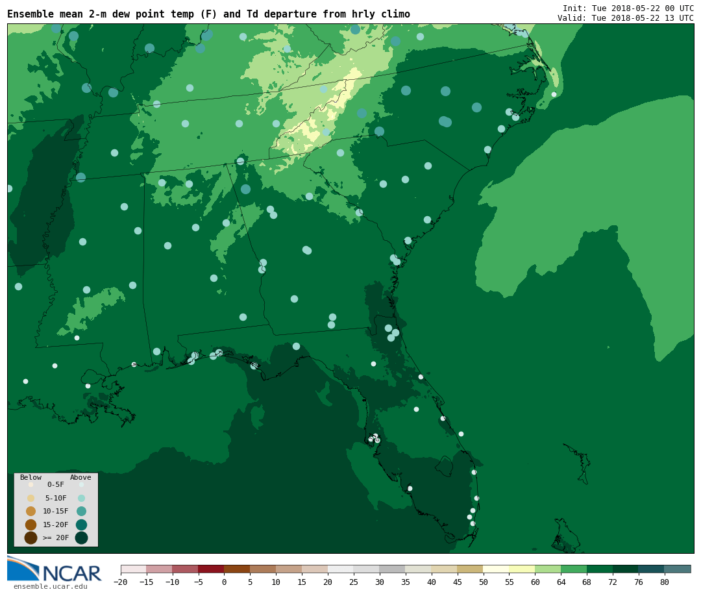
Task: Pick the -5 to 0 dark red swatch
Action: (x=212, y=569)
